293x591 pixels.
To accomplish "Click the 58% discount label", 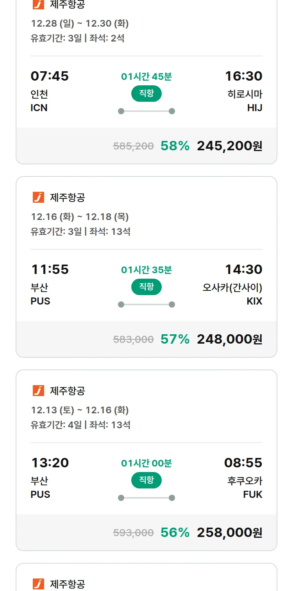I will tap(175, 146).
